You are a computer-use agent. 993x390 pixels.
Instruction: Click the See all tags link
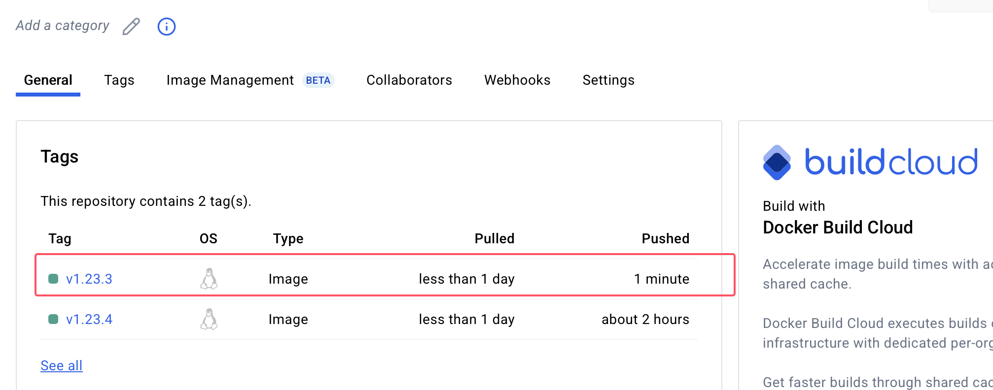pos(62,366)
